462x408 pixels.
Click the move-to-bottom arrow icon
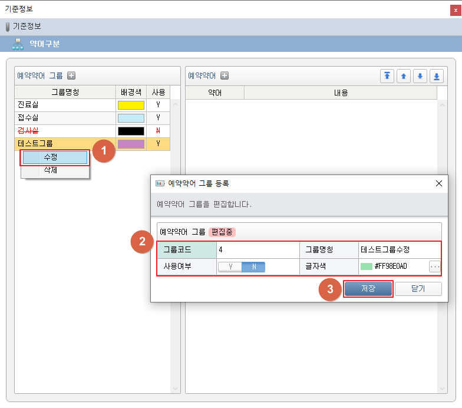tap(436, 76)
